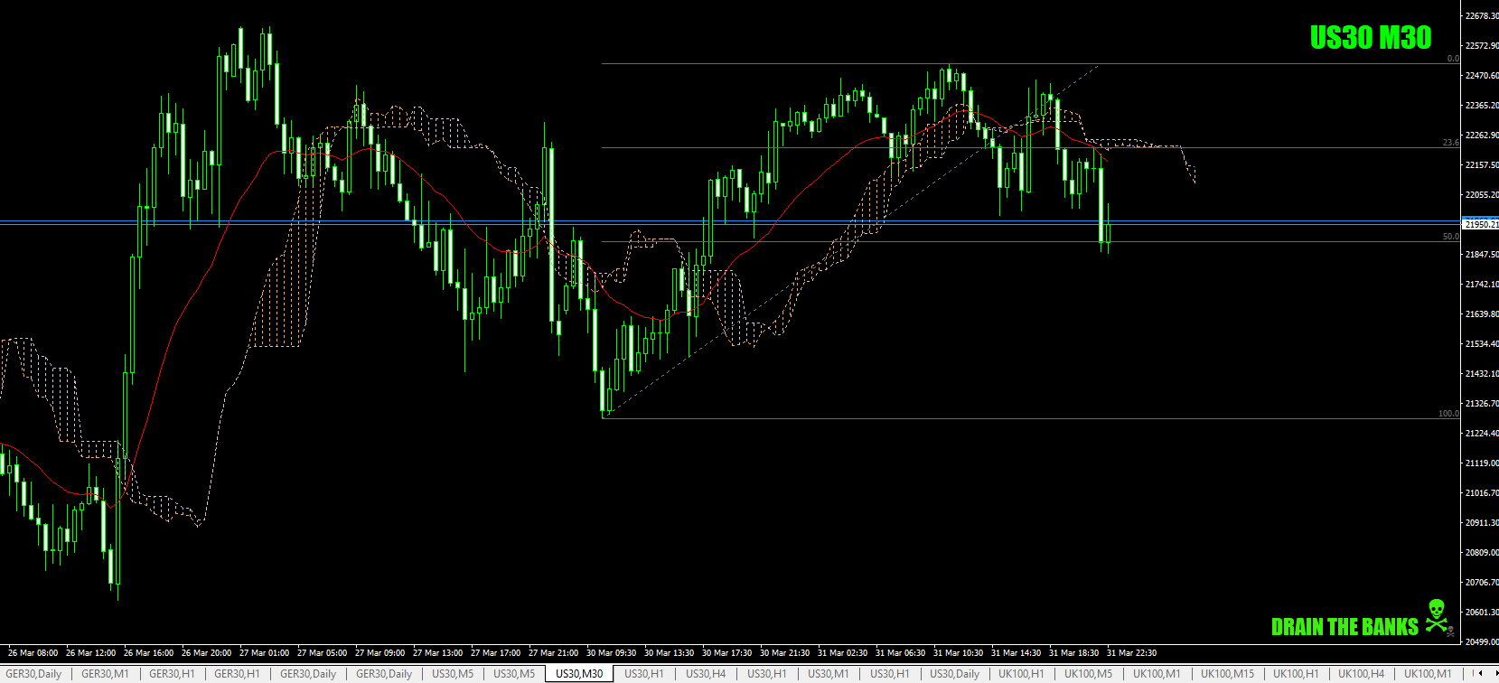Open the US30,H1 tab between US30,M30 and US30,H4
Image resolution: width=1499 pixels, height=683 pixels.
pos(644,674)
